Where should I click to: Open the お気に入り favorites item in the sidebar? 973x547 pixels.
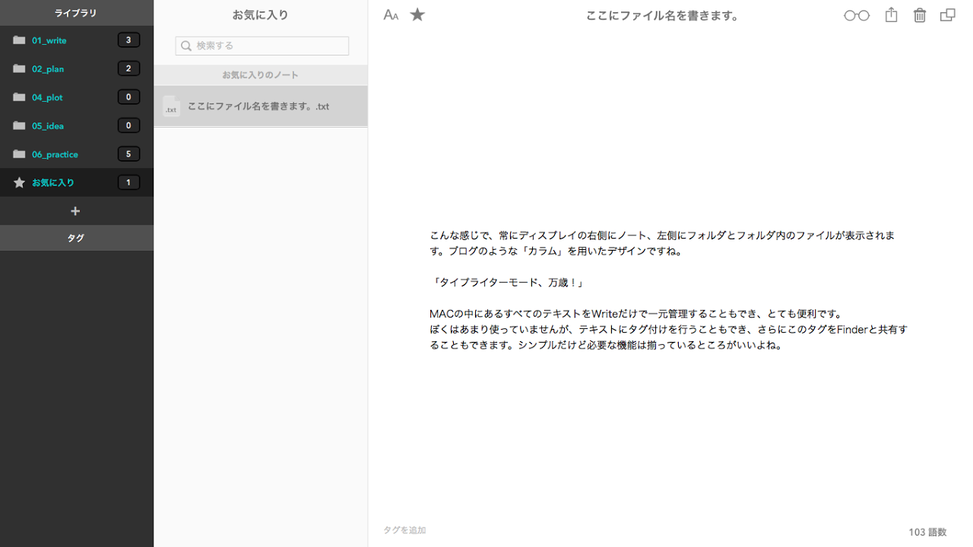[x=77, y=182]
